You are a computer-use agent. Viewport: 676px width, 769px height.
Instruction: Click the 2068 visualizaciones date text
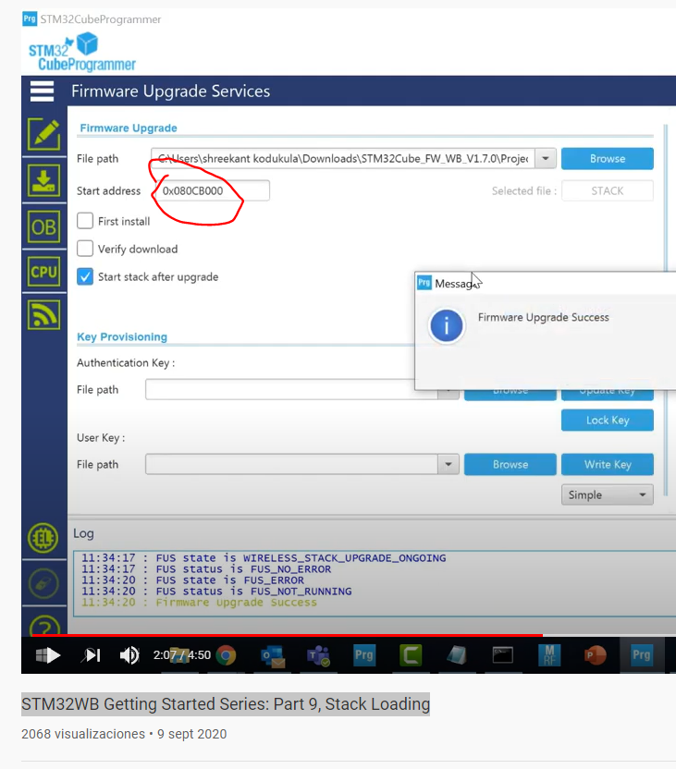(x=124, y=734)
